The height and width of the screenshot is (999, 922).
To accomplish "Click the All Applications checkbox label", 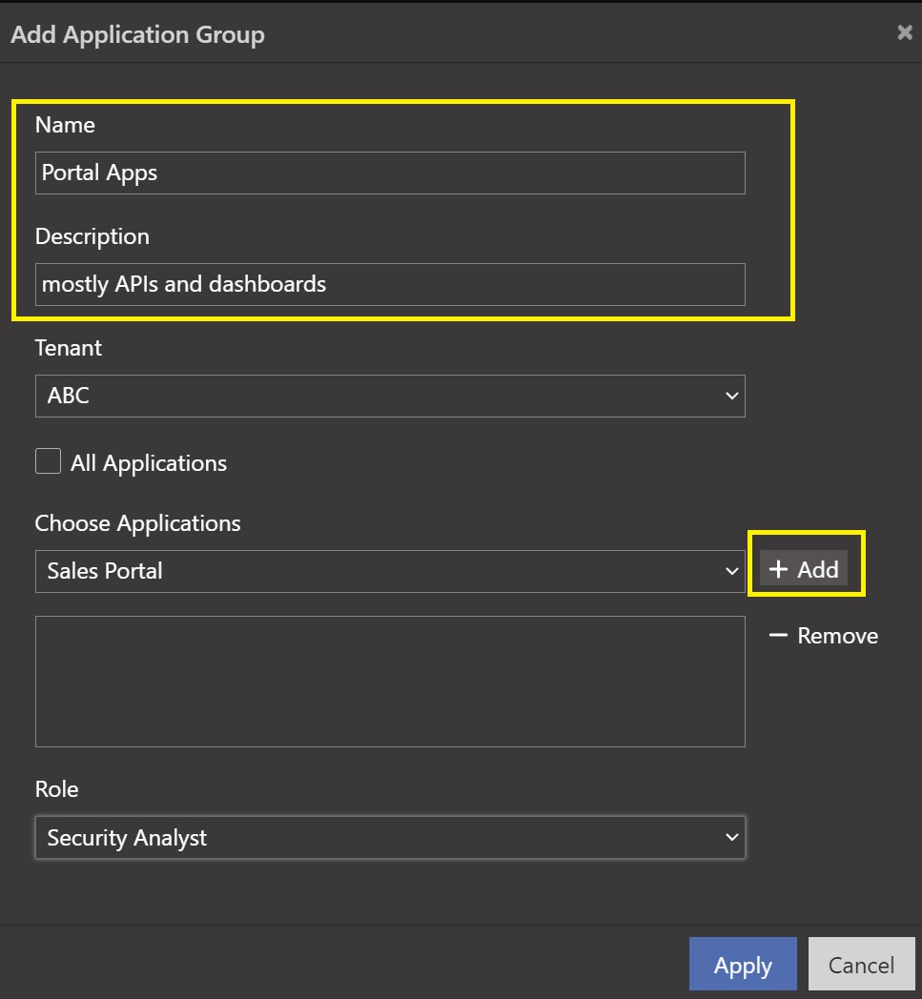I will pos(149,464).
